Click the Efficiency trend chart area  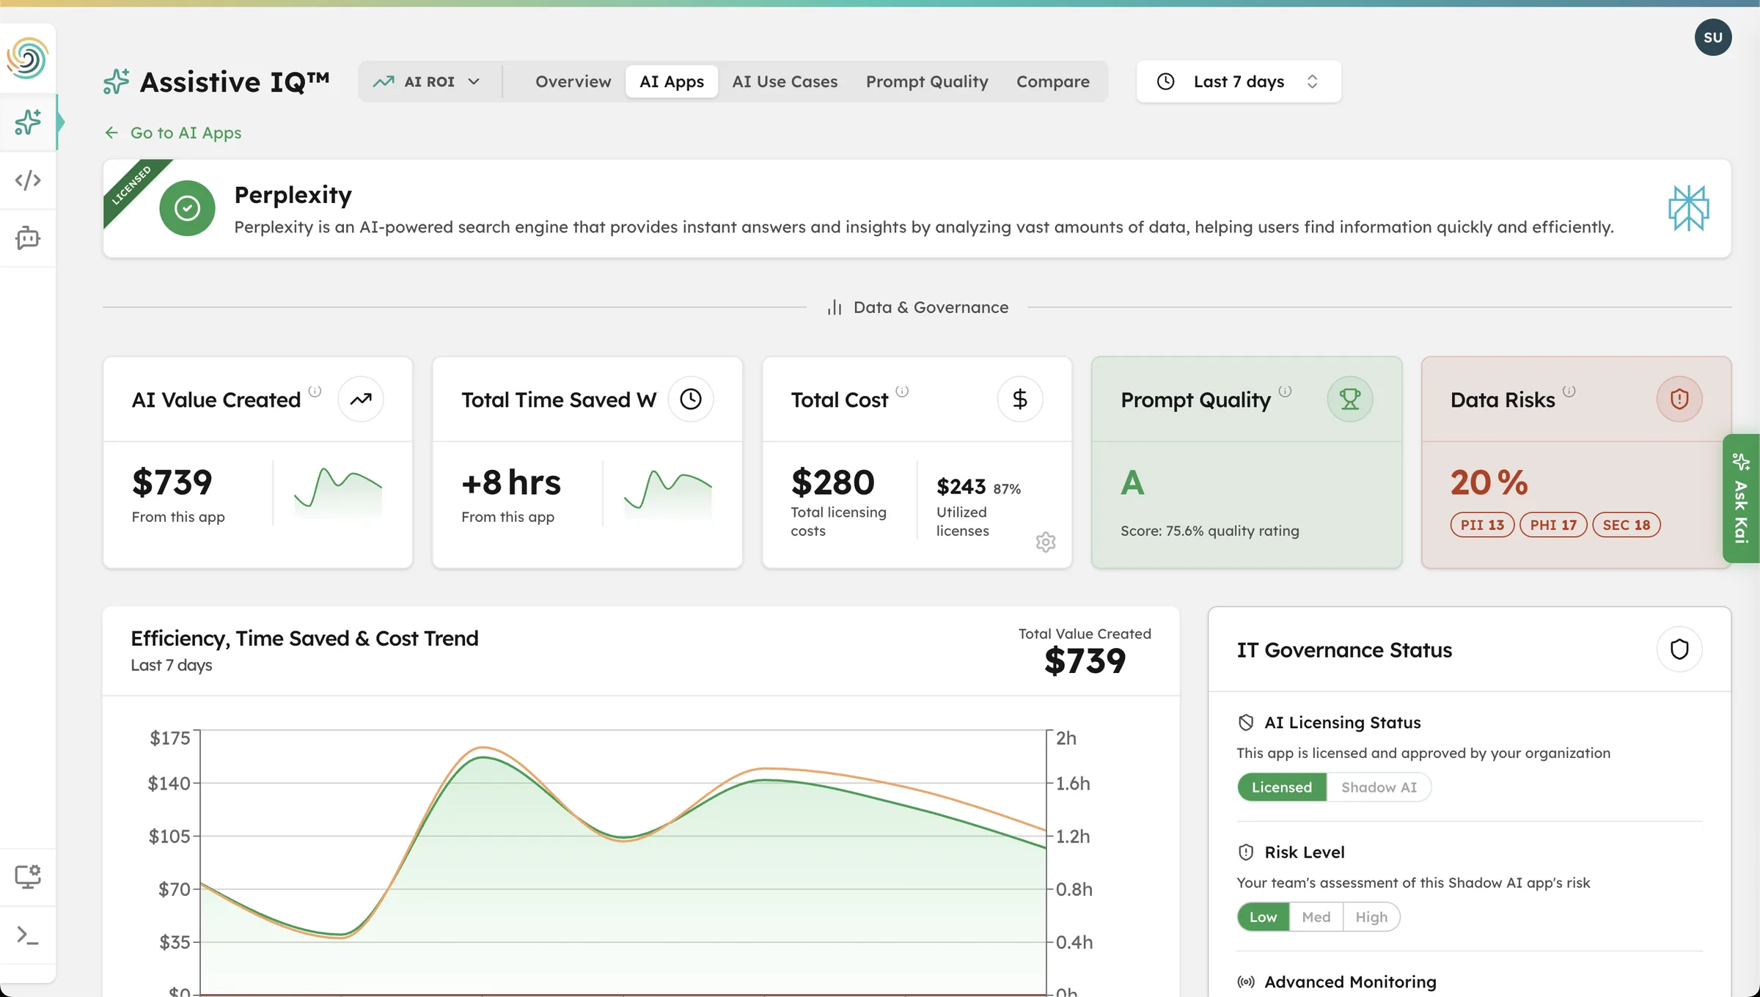pos(623,861)
